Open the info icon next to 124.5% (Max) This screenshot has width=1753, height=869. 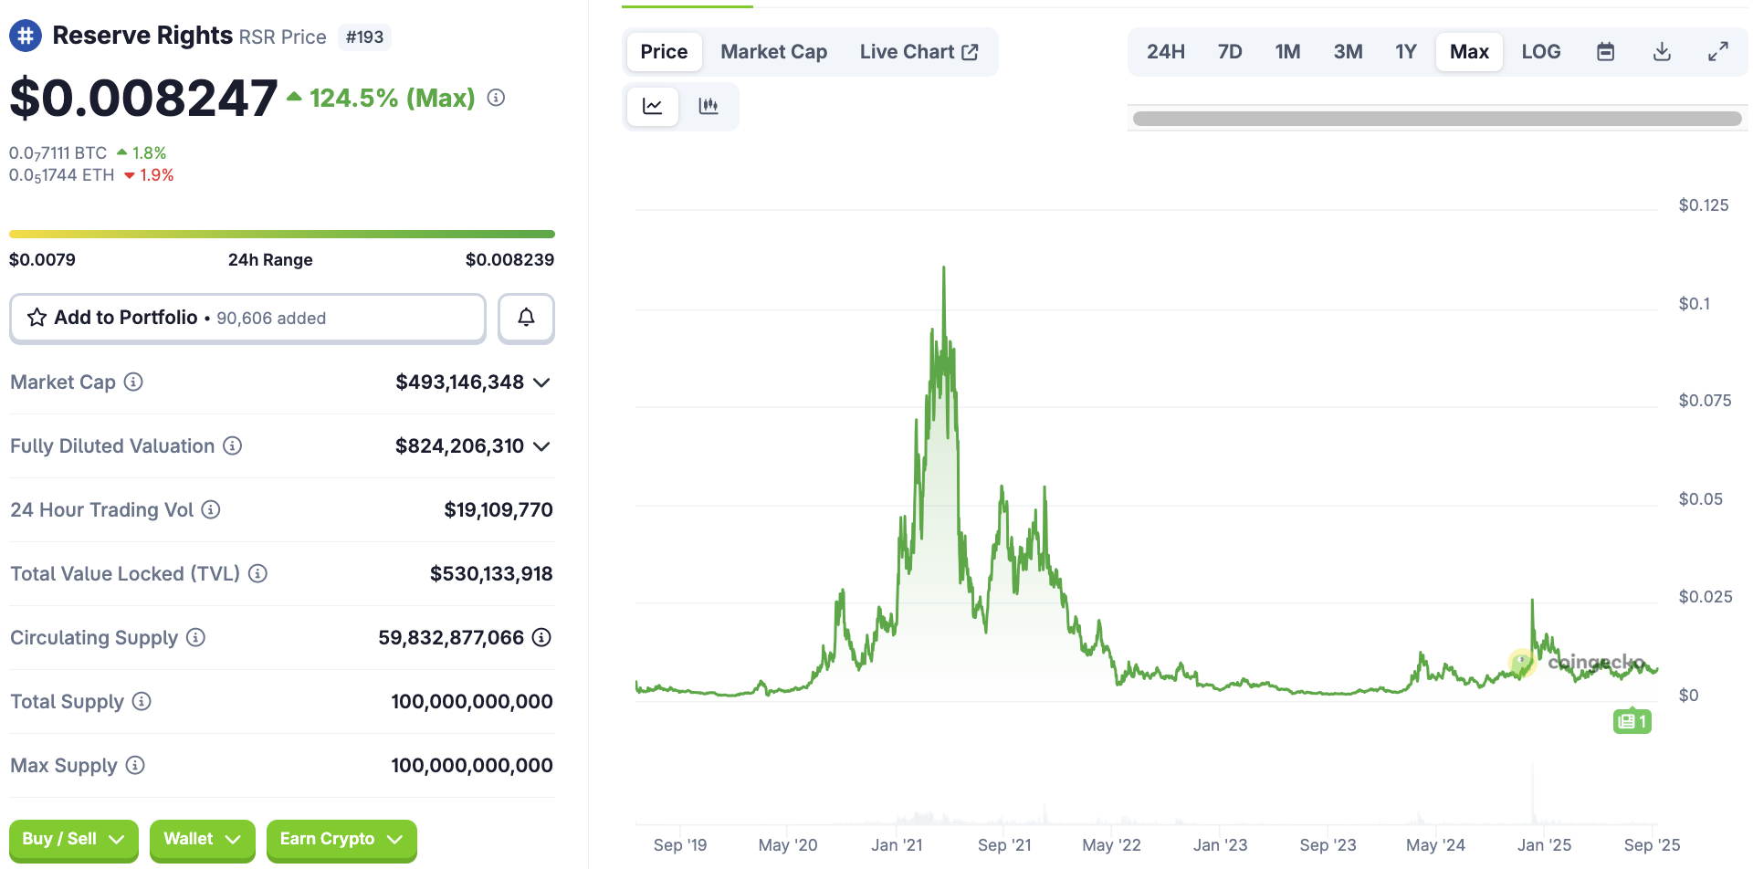coord(496,98)
